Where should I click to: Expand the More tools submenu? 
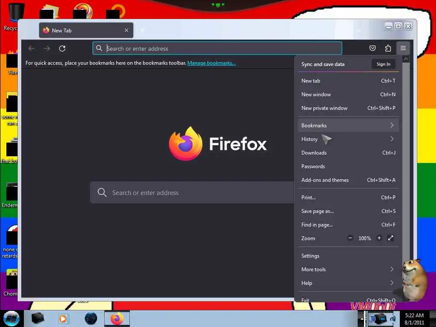click(x=348, y=269)
